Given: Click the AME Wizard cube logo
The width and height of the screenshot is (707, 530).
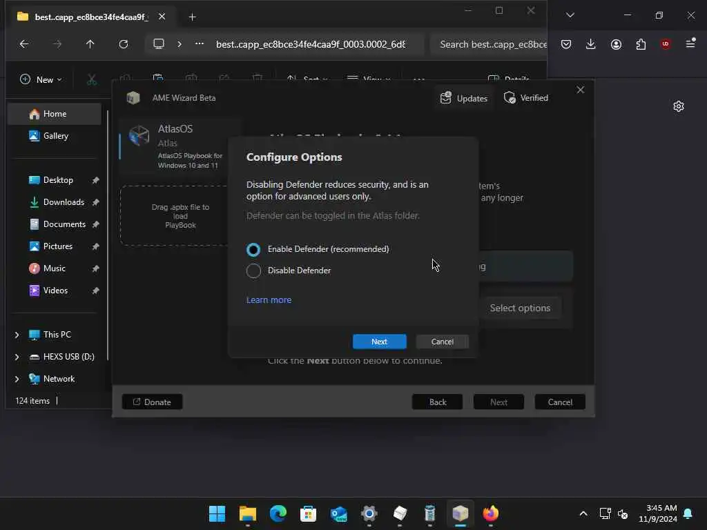Looking at the screenshot, I should click(133, 98).
